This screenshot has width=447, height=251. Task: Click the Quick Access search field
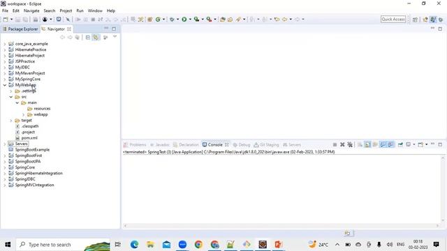coord(393,19)
